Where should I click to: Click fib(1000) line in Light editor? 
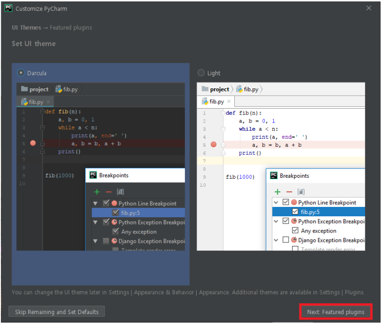240,177
